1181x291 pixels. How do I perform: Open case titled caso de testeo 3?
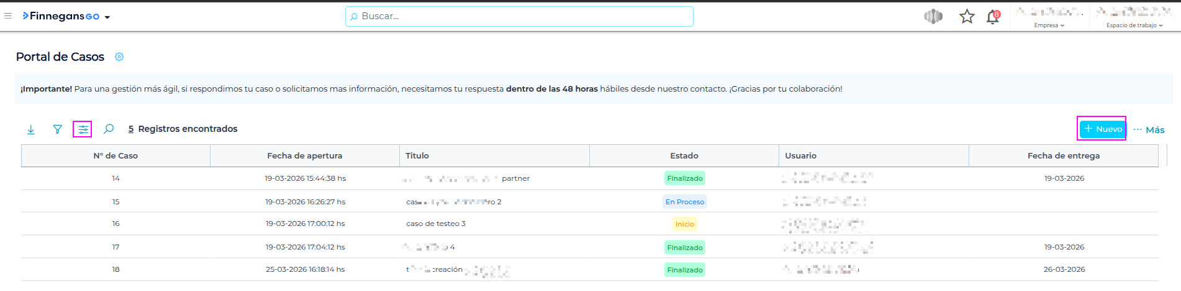coord(435,224)
